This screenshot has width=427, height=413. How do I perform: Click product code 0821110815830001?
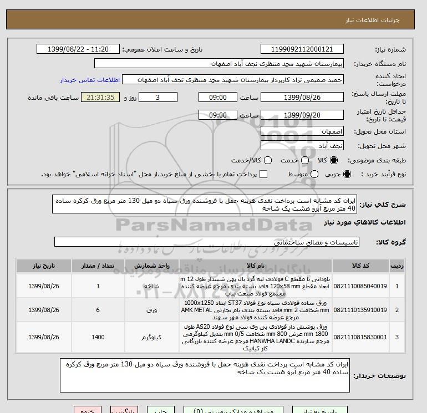coord(360,337)
